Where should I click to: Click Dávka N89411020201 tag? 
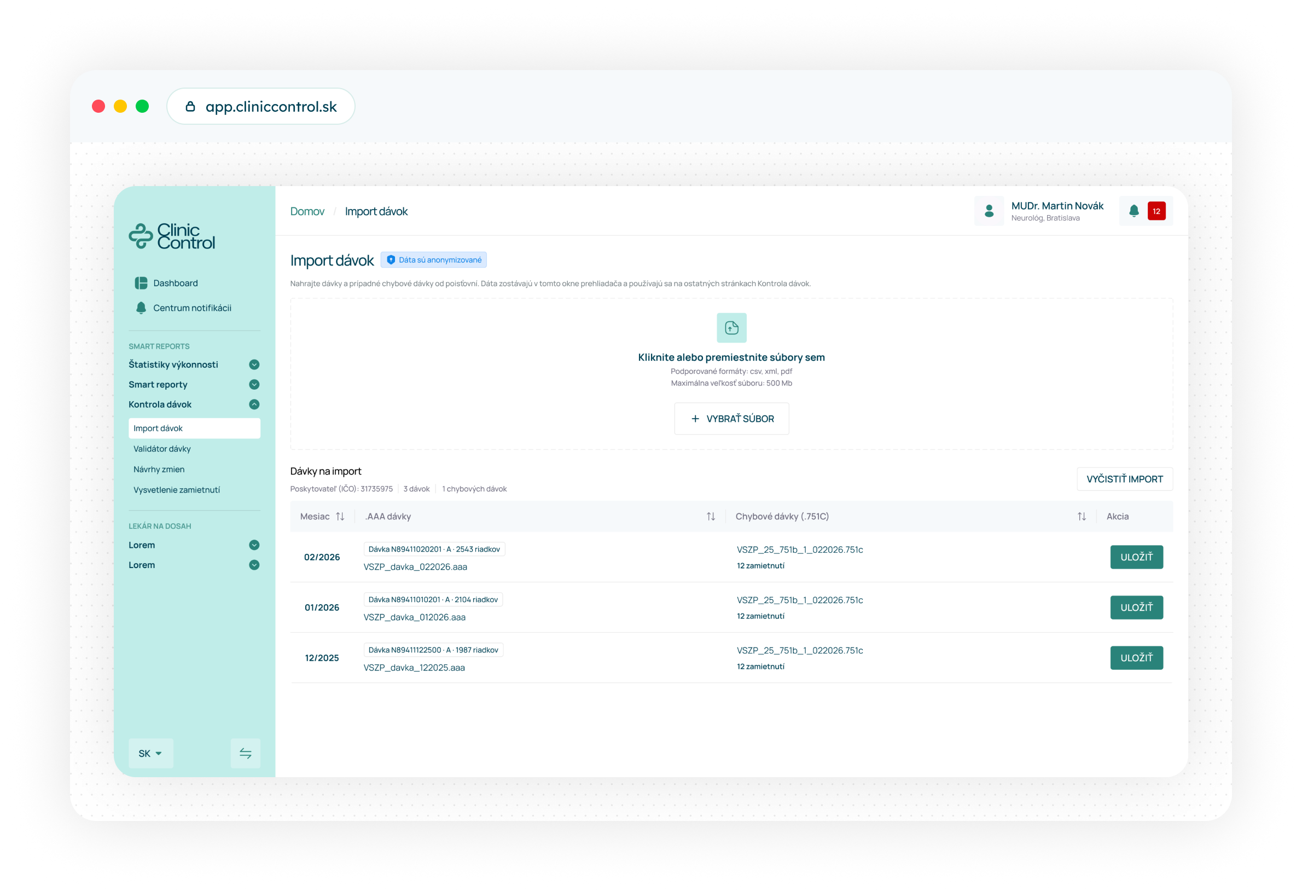434,549
